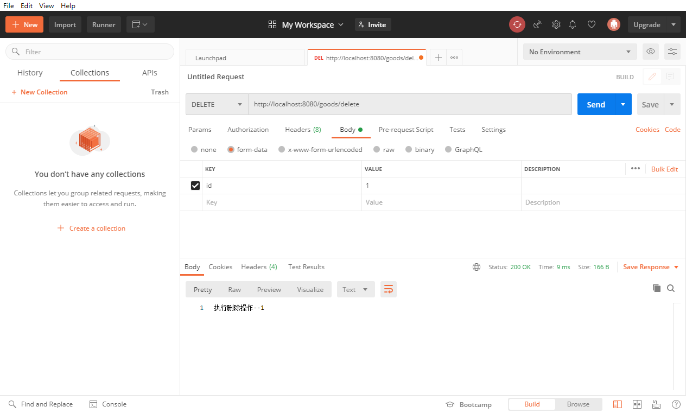Click the empty Key cell
686x413 pixels.
point(282,202)
